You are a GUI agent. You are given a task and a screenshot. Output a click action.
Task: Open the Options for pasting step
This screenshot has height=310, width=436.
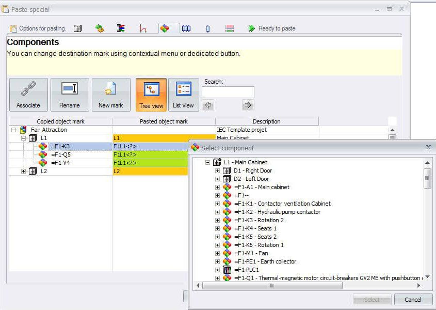(x=38, y=28)
